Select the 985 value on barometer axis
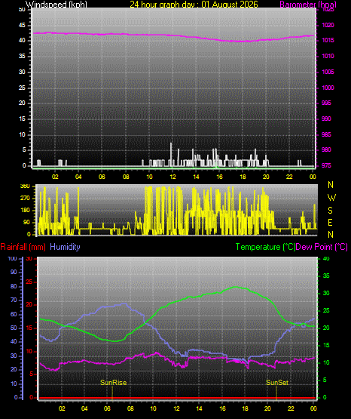Image resolution: width=351 pixels, height=419 pixels. point(326,134)
